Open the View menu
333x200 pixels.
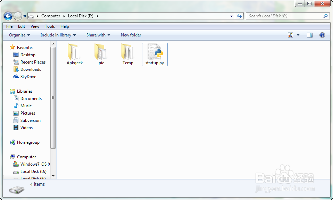[x=35, y=26]
